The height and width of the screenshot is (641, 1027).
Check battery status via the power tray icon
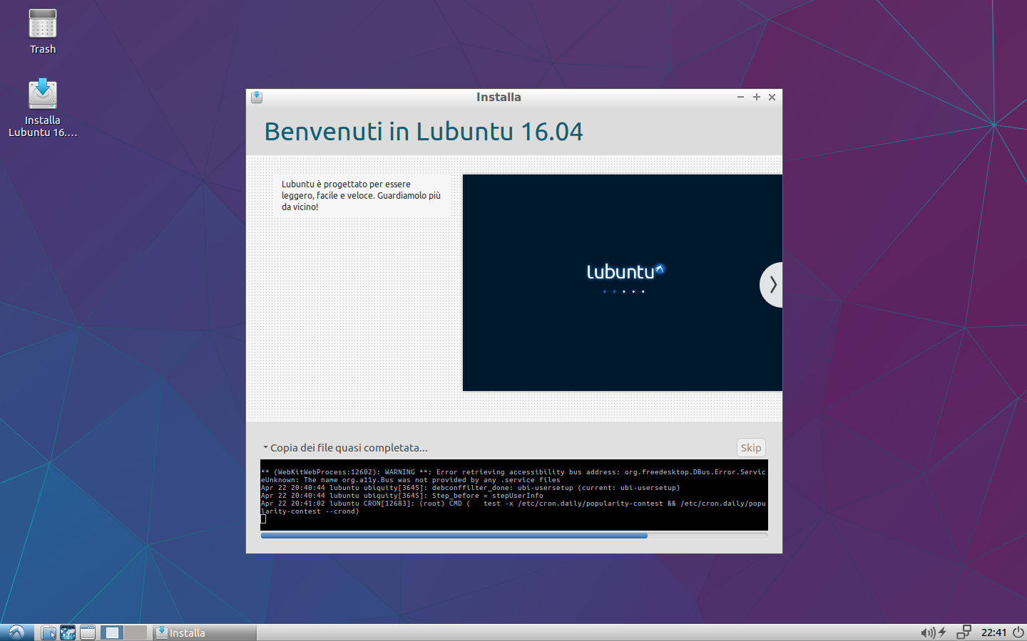pyautogui.click(x=941, y=632)
